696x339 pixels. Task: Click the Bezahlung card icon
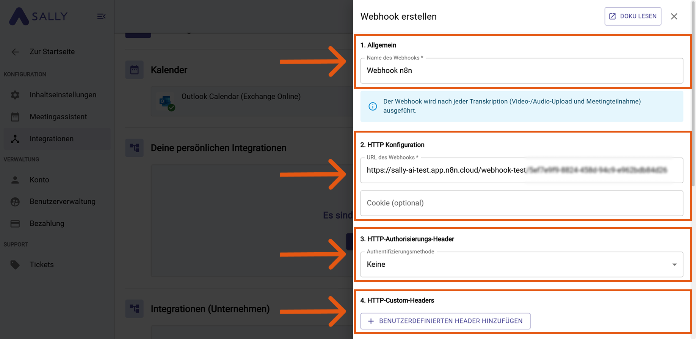[x=15, y=224]
